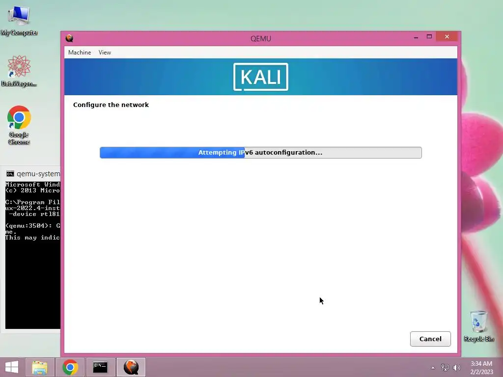Viewport: 503px width, 377px height.
Task: Launch Chrome from the taskbar
Action: [70, 367]
